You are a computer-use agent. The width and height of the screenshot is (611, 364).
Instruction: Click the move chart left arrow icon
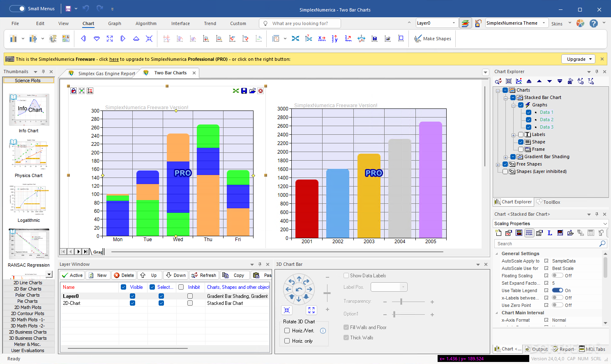83,39
